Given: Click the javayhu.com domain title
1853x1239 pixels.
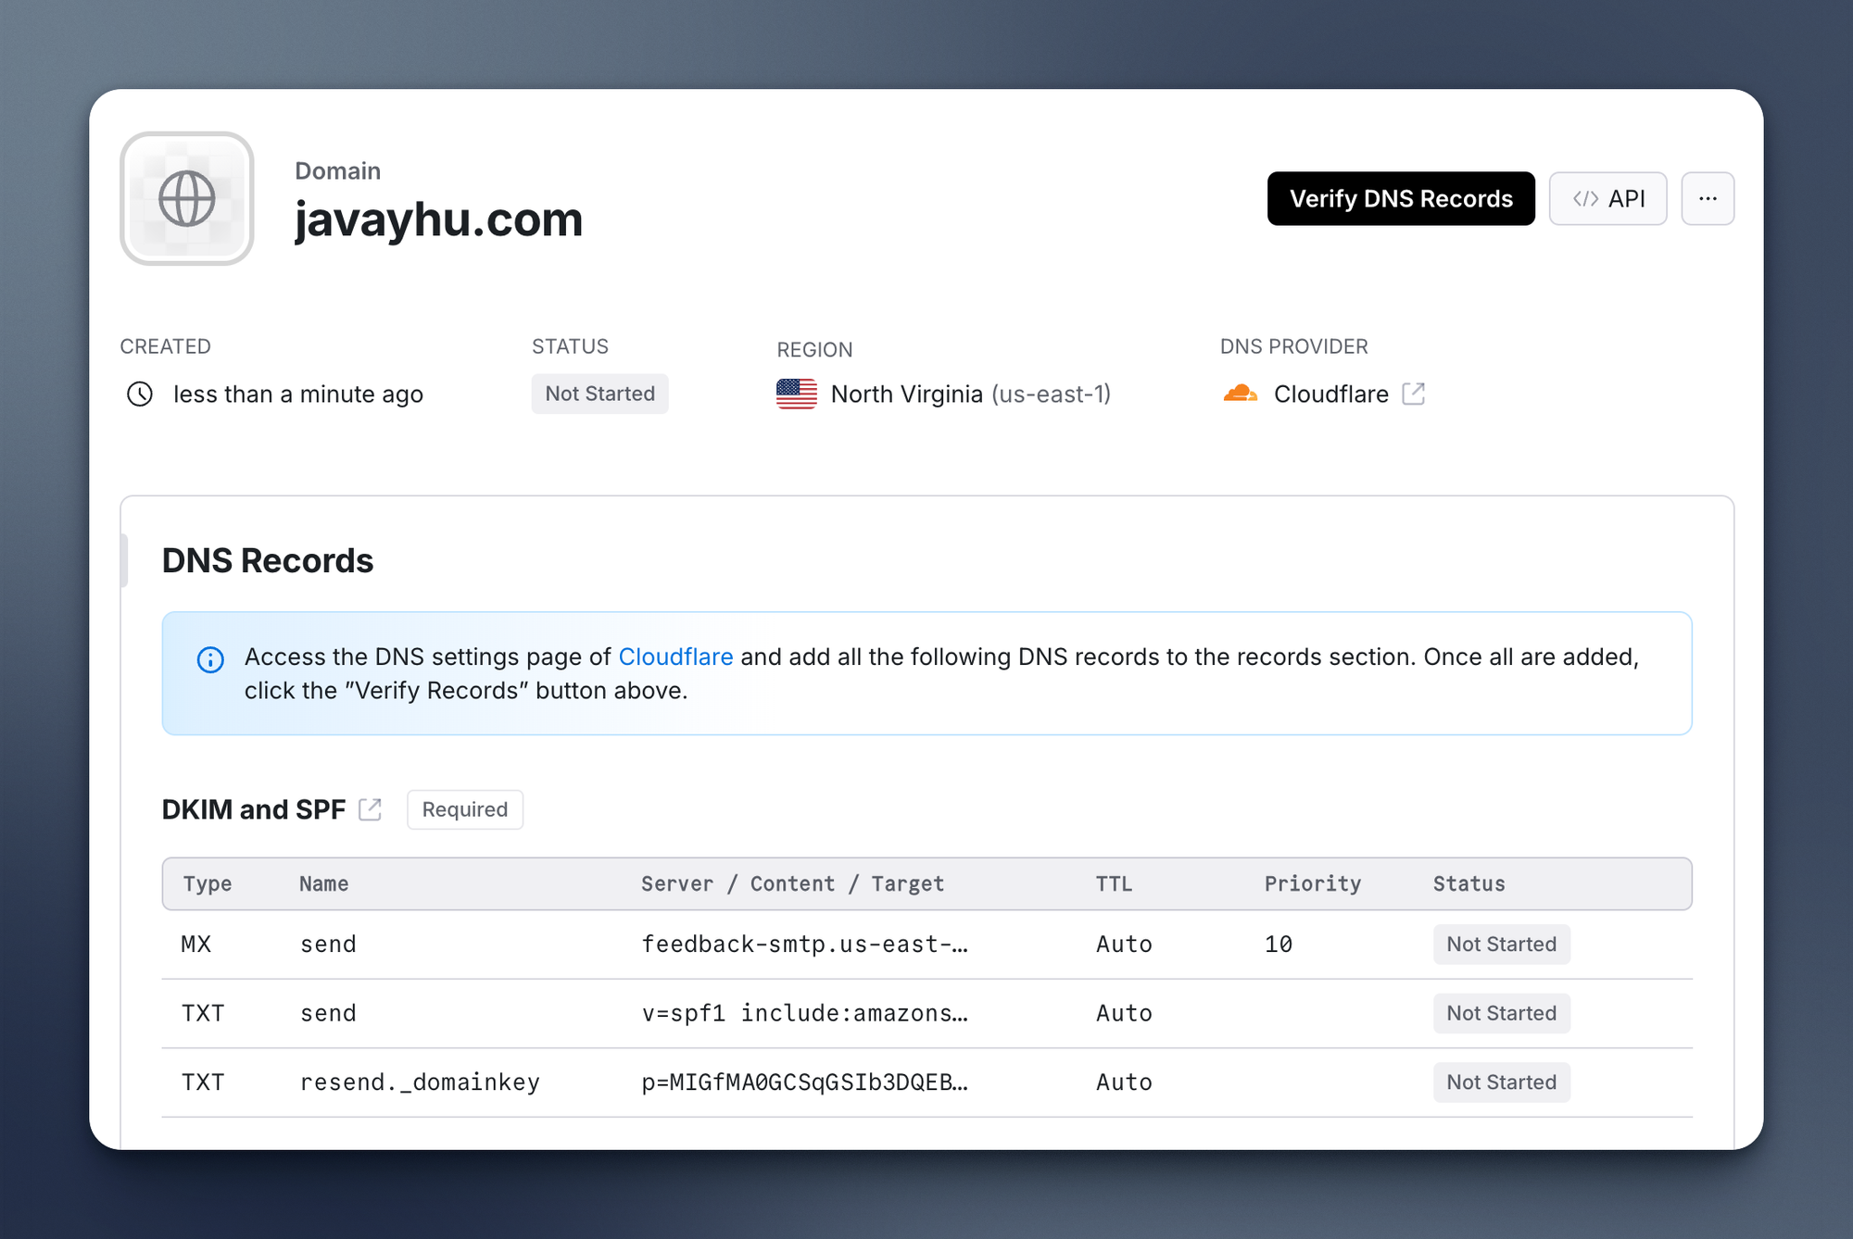Looking at the screenshot, I should (x=438, y=220).
